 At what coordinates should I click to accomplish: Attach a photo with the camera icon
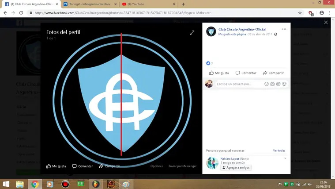coord(272,84)
